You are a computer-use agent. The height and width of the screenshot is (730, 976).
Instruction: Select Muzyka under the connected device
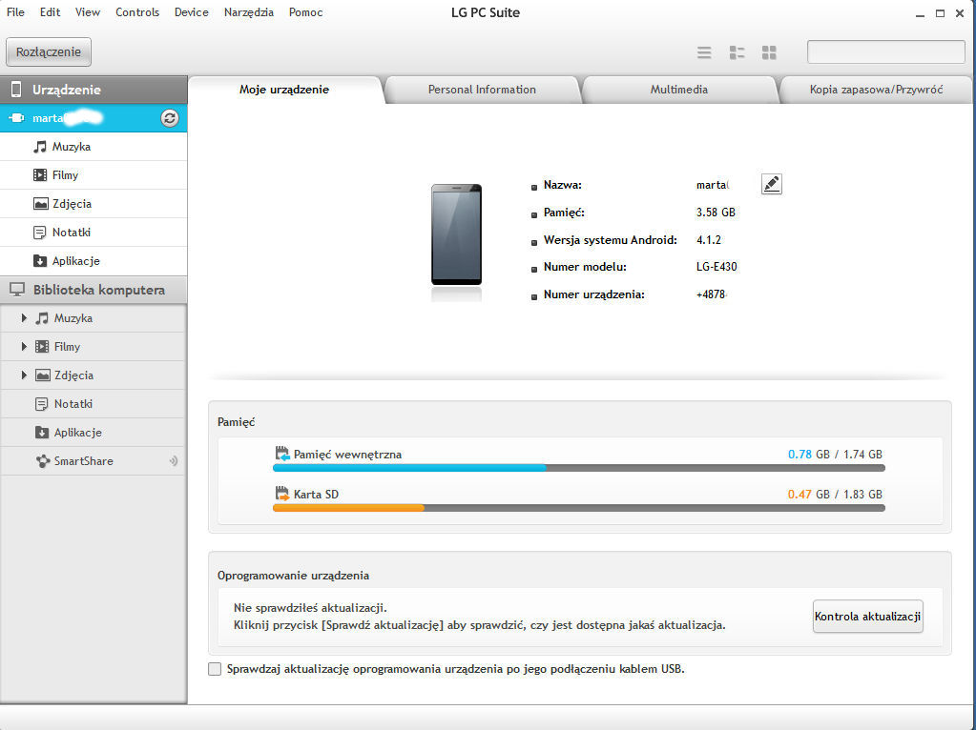pos(93,147)
